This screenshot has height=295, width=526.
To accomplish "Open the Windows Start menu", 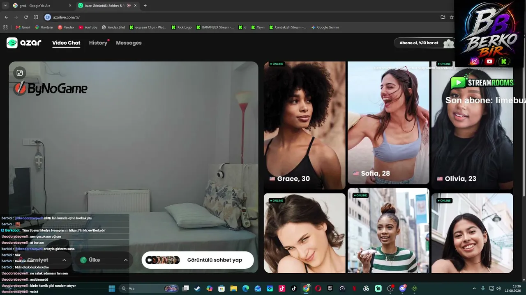I will (112, 288).
